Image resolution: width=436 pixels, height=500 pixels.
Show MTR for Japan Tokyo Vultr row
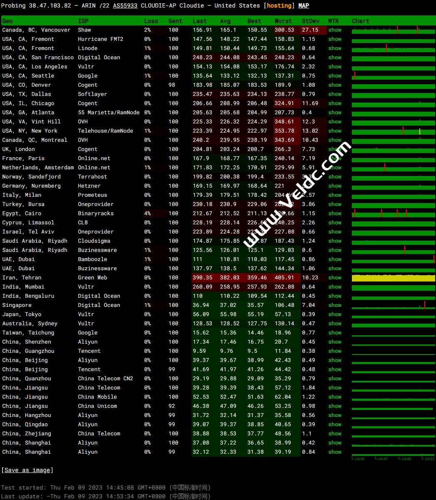pyautogui.click(x=334, y=314)
